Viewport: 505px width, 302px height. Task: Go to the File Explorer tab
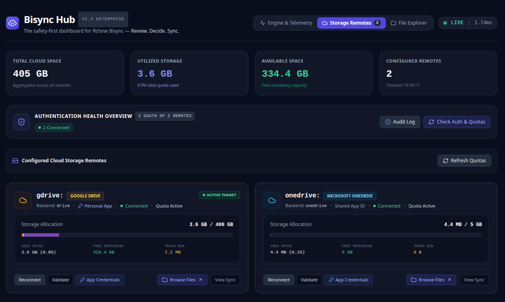pyautogui.click(x=408, y=23)
